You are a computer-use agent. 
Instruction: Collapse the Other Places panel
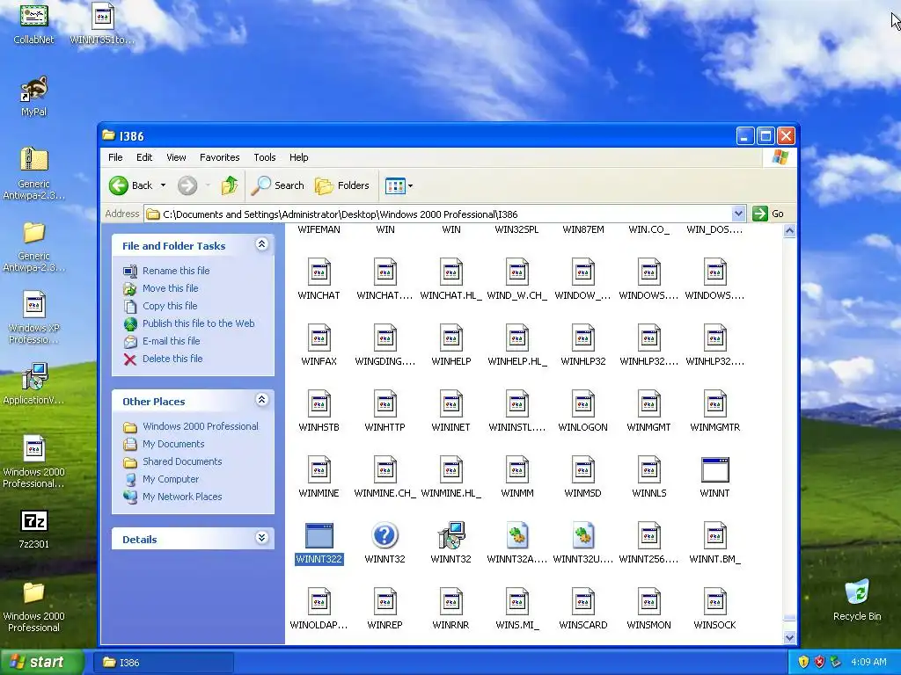point(261,400)
